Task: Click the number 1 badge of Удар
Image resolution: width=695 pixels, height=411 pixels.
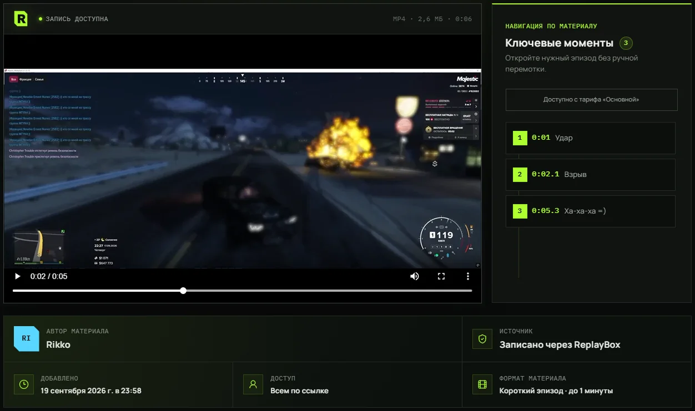Action: (520, 138)
